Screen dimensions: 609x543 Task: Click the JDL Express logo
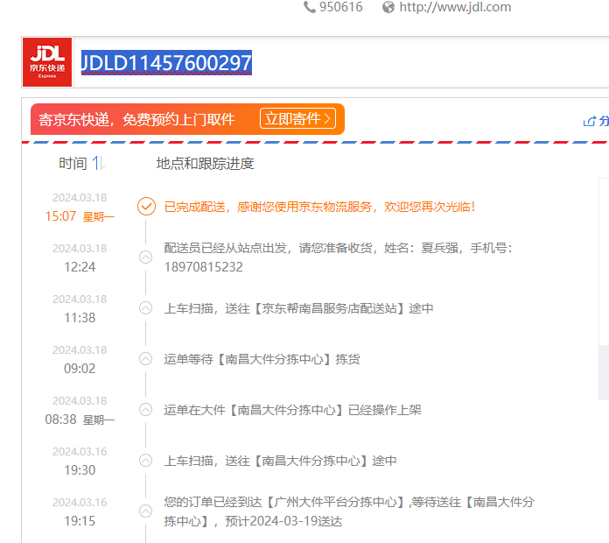[47, 62]
